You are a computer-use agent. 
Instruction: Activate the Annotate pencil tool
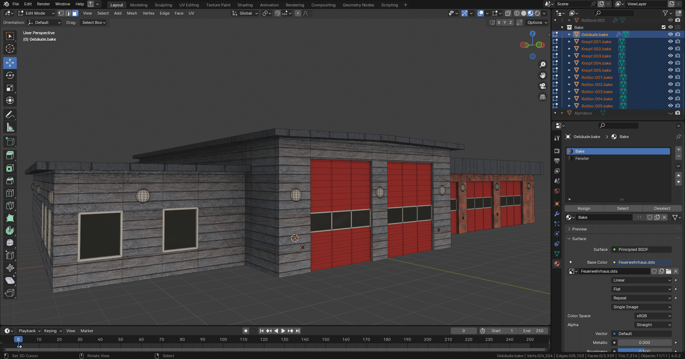(10, 115)
